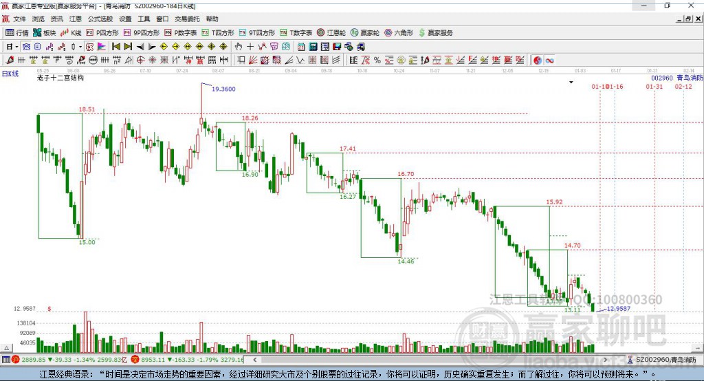Image resolution: width=704 pixels, height=381 pixels.
Task: Click the 老子十二宫结构 indicator label
Action: tap(60, 78)
